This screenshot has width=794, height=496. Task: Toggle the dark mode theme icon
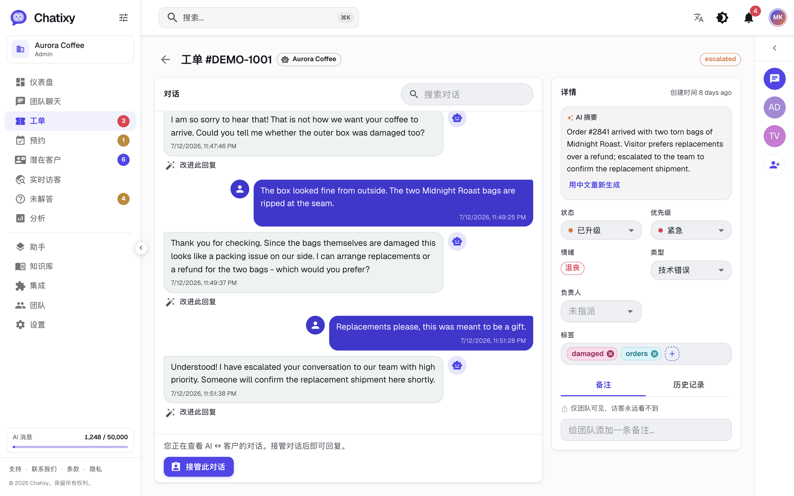[x=722, y=18]
